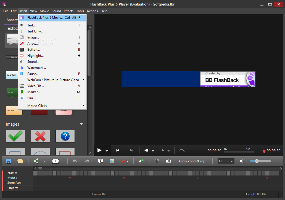Open step-forward options dropdown arrow

coord(168,151)
